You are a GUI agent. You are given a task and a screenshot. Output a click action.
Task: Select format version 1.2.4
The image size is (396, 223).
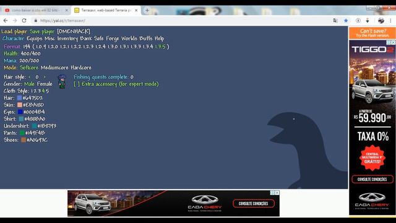[x=100, y=47]
